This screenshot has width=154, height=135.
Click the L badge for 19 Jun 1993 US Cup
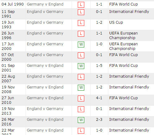click(x=81, y=23)
